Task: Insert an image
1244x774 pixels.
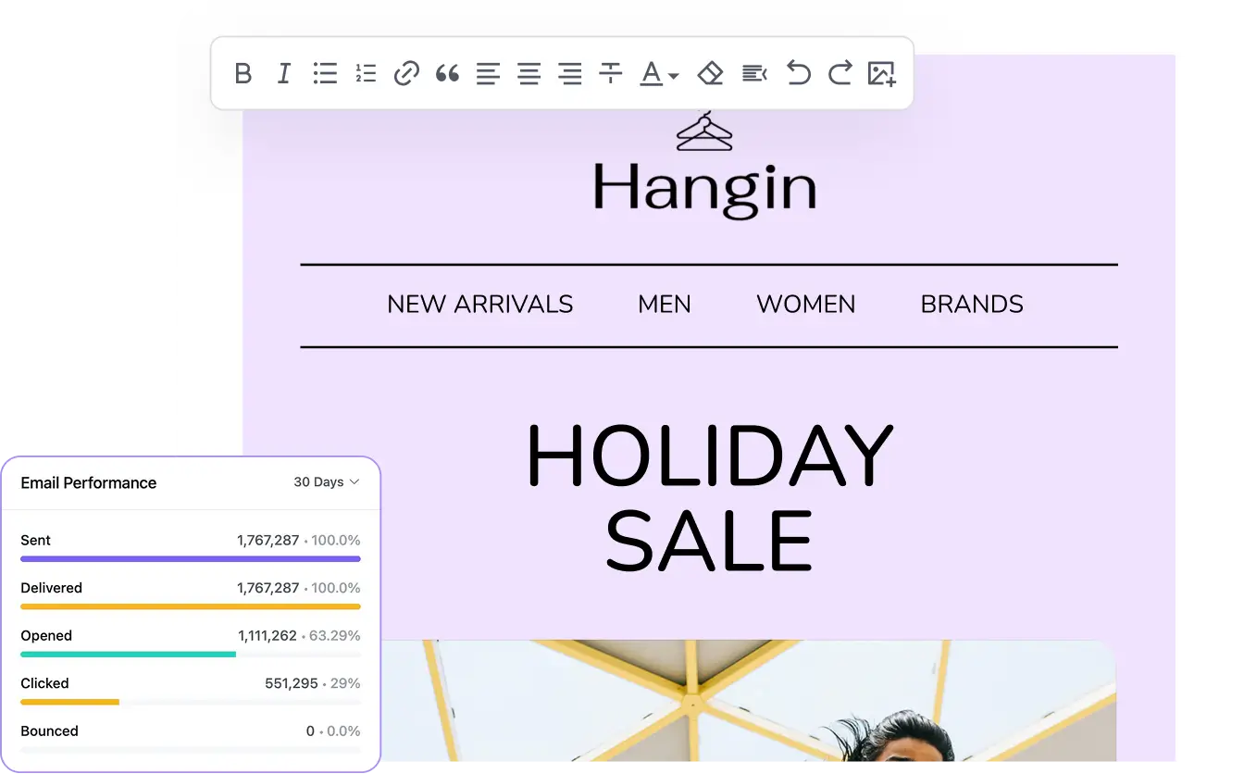Action: click(881, 74)
